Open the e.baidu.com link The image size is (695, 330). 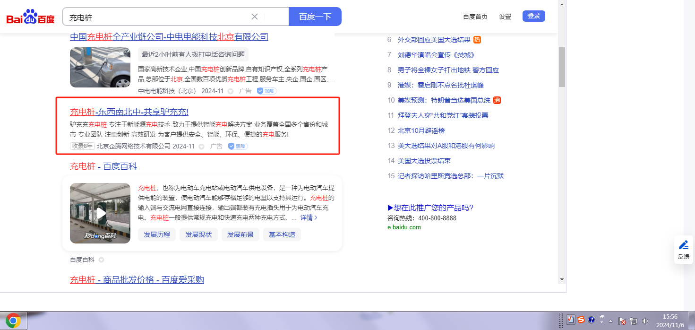[x=404, y=227]
